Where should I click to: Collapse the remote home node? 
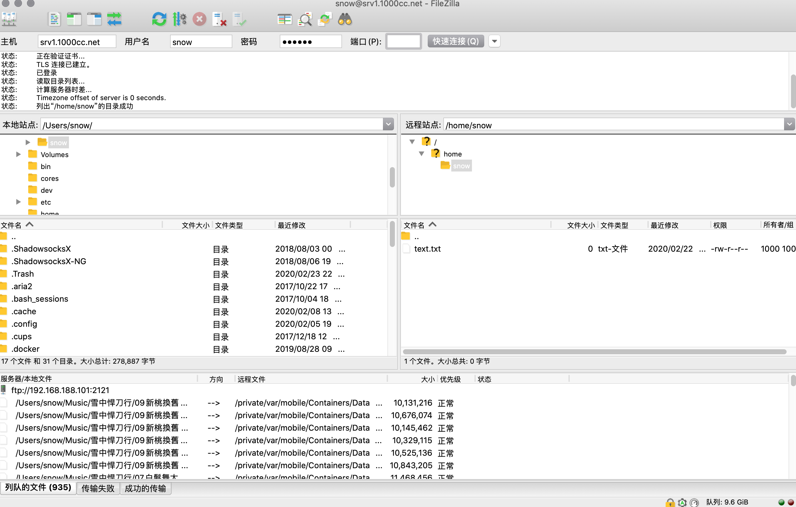(x=422, y=153)
